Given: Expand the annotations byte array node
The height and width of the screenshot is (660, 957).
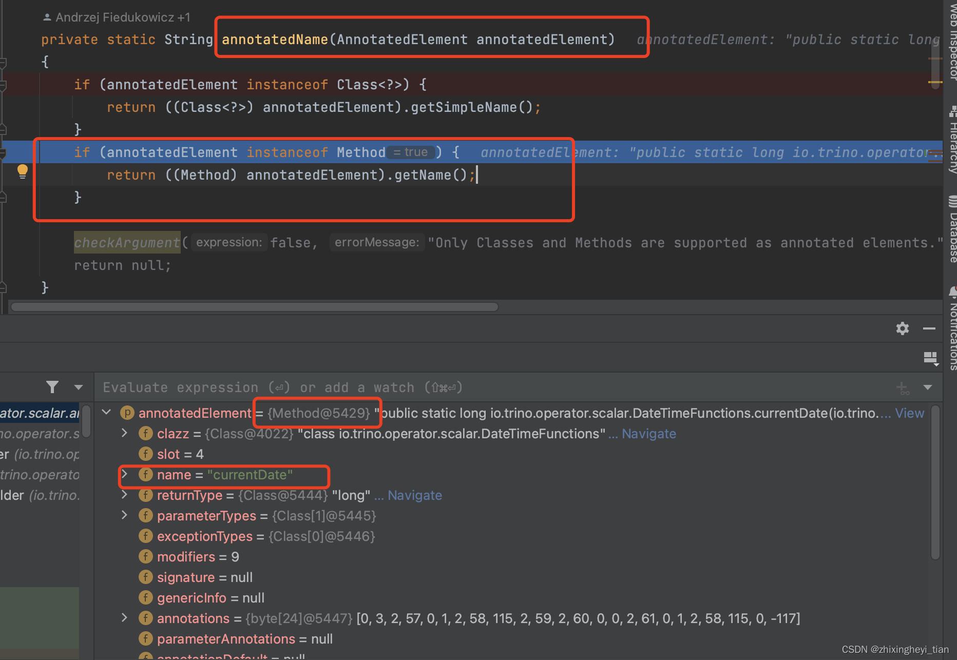Looking at the screenshot, I should [124, 618].
